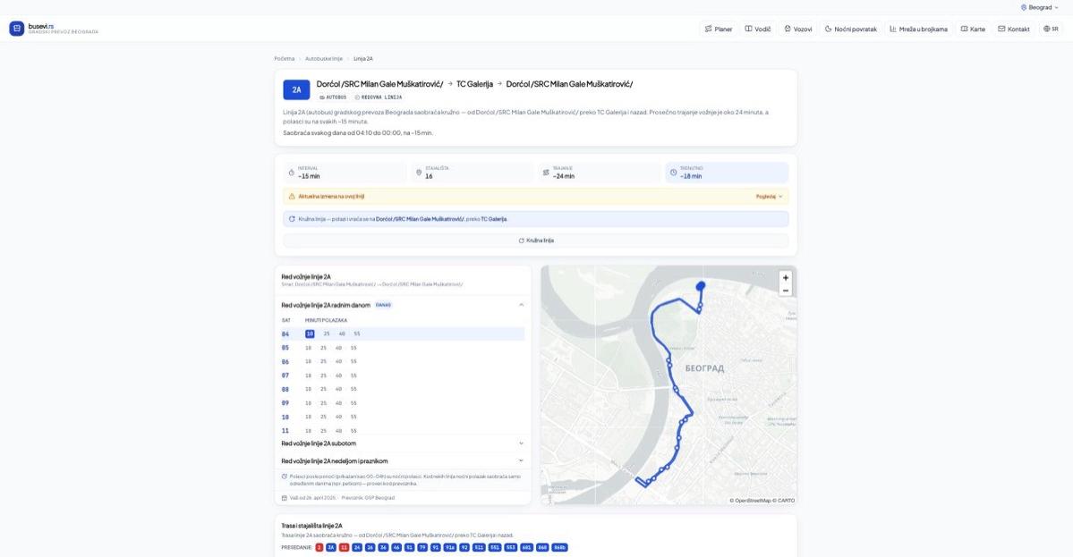Open transfer line 2A badge
1073x557 pixels.
[x=330, y=547]
